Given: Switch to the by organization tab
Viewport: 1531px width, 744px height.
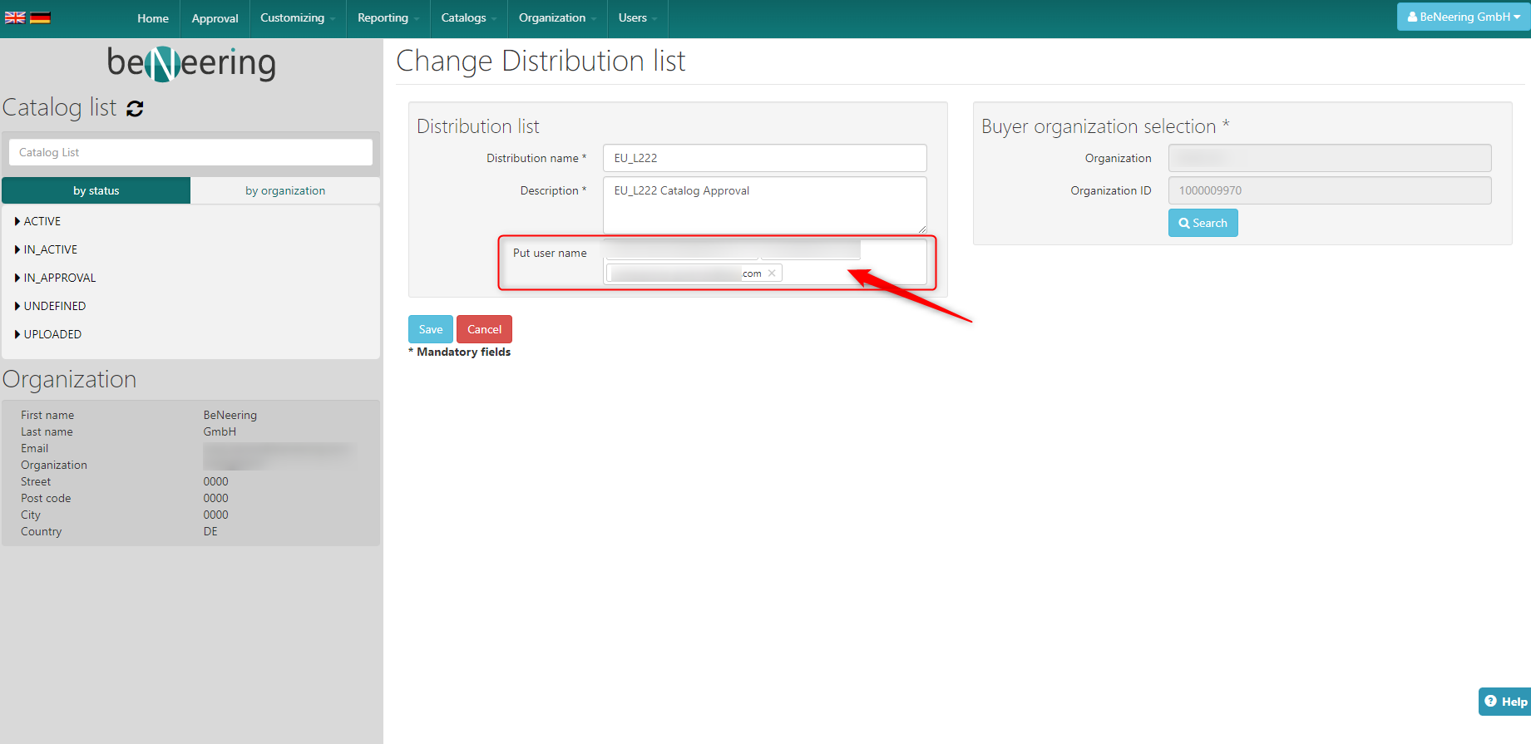Looking at the screenshot, I should click(x=285, y=190).
